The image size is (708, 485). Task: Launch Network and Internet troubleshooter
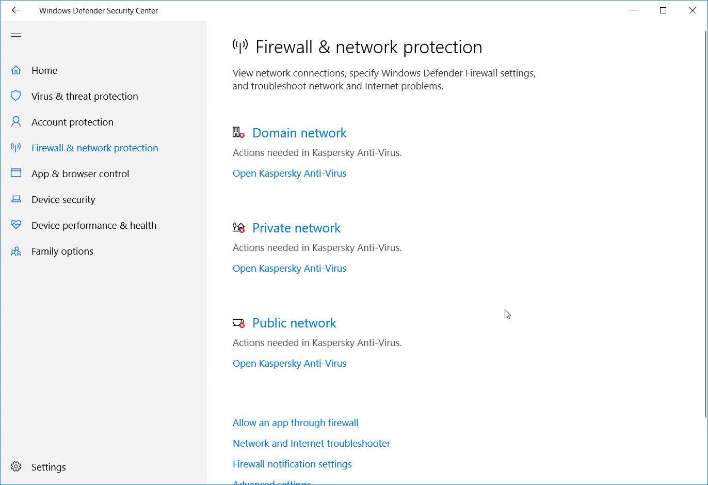[x=311, y=444]
